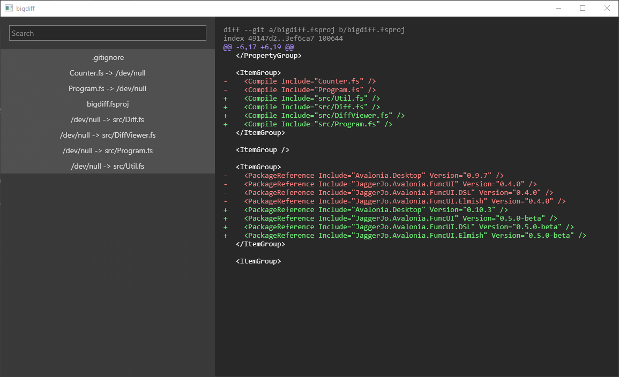Click the <ItemGroup /> self-closing line
This screenshot has width=619, height=377.
(263, 150)
